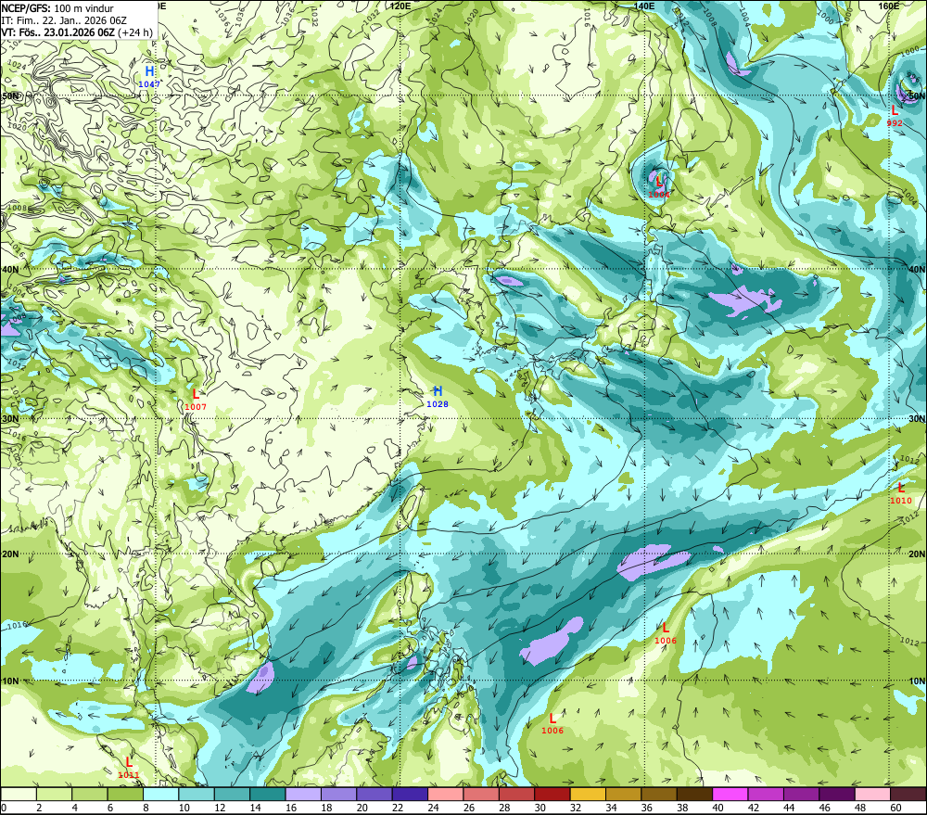Pick the dark gold 34–36 legend swatch
The height and width of the screenshot is (815, 927).
point(623,794)
